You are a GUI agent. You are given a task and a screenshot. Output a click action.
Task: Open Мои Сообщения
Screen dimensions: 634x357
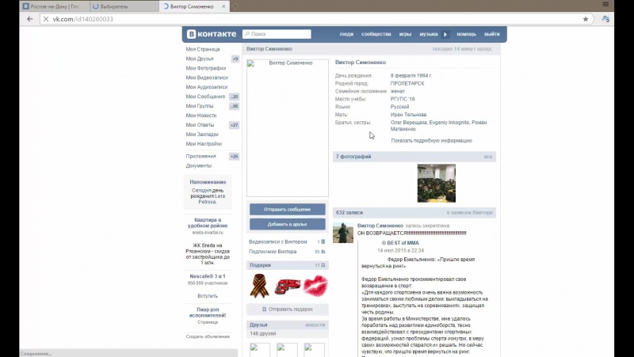(205, 97)
